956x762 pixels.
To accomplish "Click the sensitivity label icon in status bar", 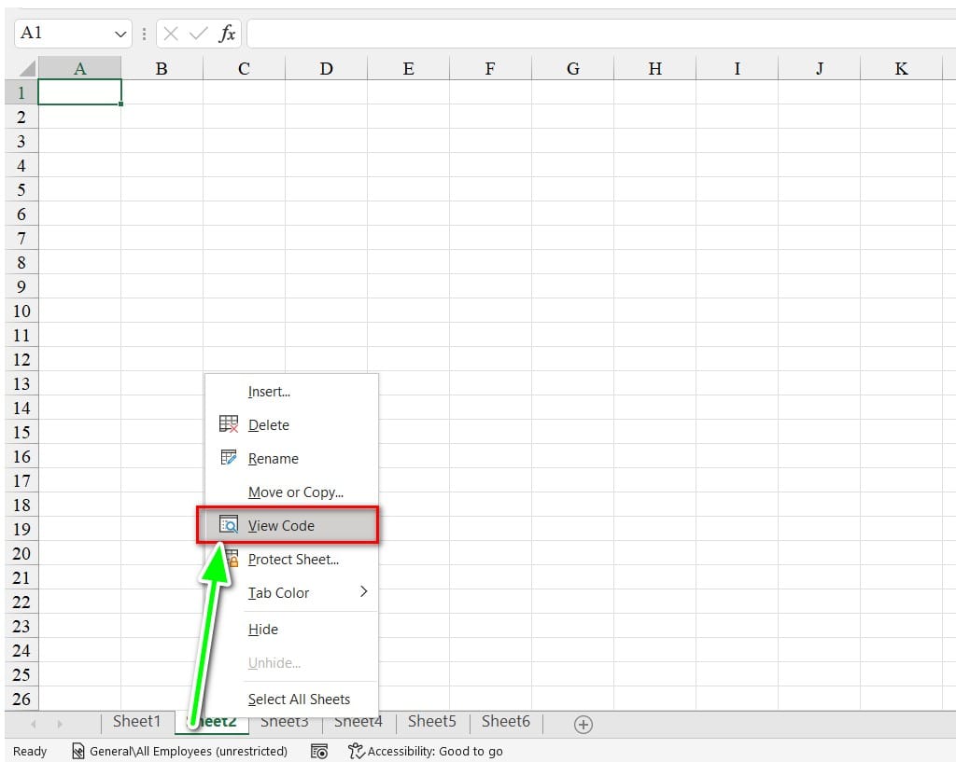I will pyautogui.click(x=78, y=751).
